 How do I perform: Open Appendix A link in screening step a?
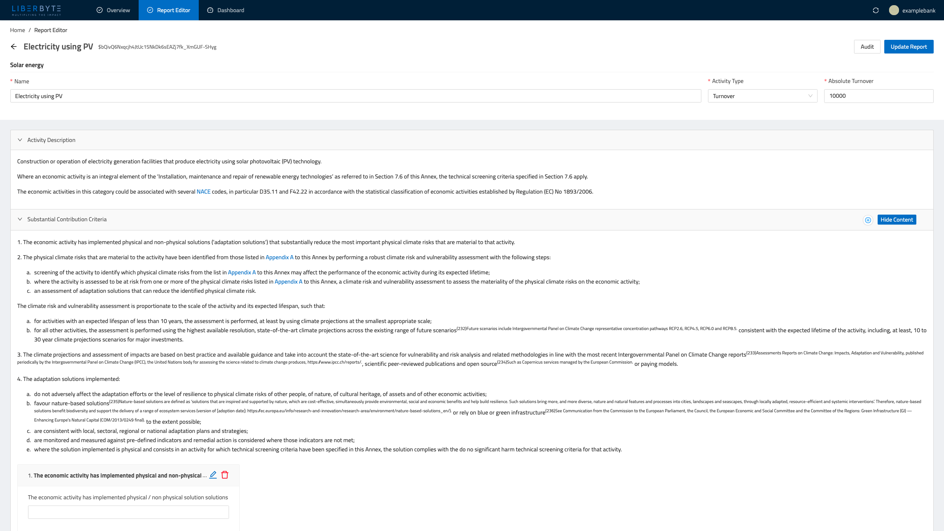[242, 273]
